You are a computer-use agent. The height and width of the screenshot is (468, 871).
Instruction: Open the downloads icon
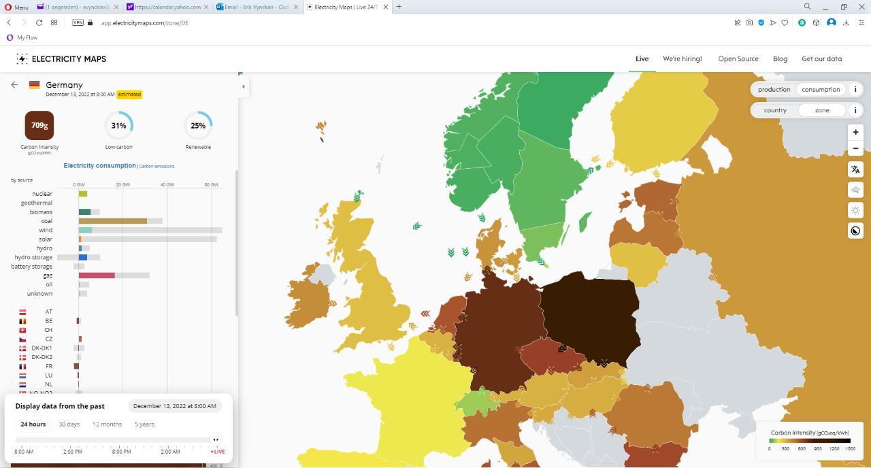pyautogui.click(x=846, y=22)
